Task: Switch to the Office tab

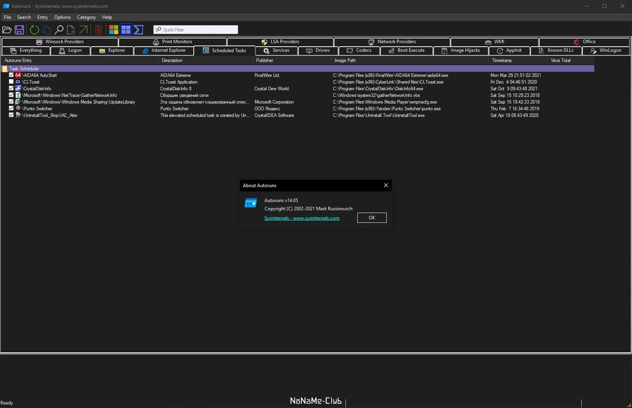Action: pos(585,42)
